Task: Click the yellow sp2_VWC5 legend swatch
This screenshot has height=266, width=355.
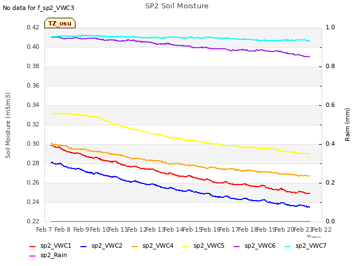Action: tap(186, 247)
